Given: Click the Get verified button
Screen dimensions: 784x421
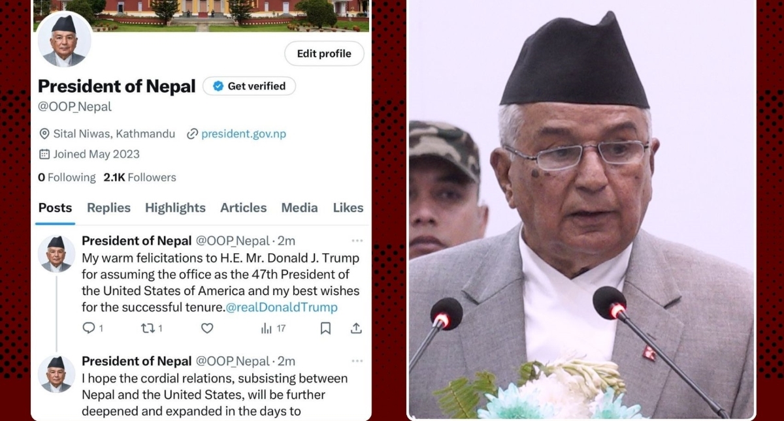Looking at the screenshot, I should (x=249, y=86).
